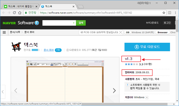Viewport: 179px width, 106px height.
Task: Click the far-left page previous arrow
Action: tap(3, 92)
